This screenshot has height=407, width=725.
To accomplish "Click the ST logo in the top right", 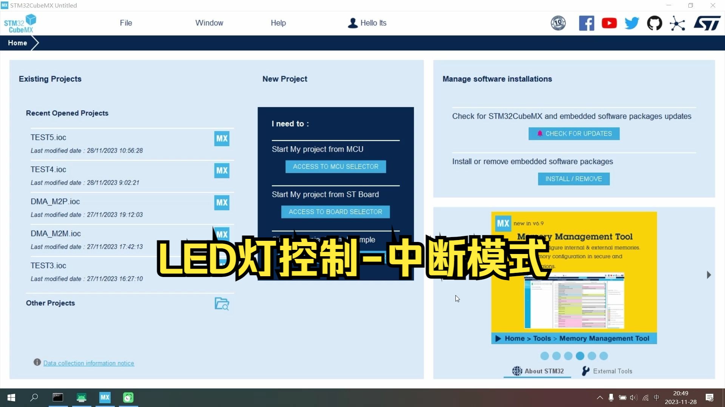I will tap(707, 23).
